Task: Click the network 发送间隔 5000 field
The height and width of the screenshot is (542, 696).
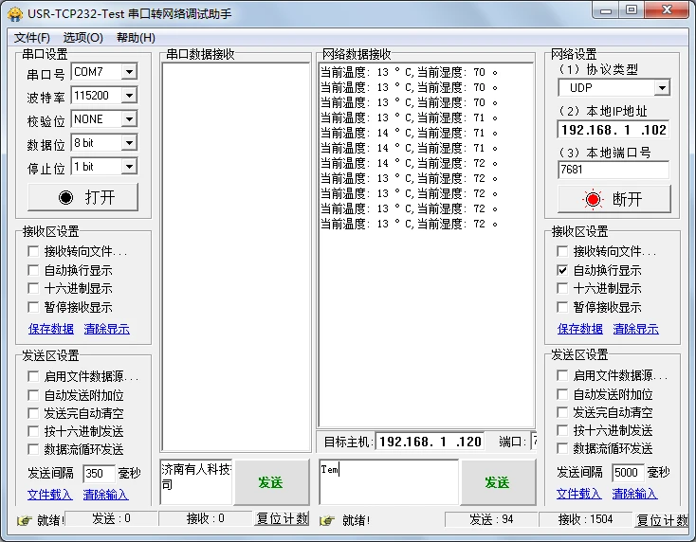Action: click(x=628, y=473)
